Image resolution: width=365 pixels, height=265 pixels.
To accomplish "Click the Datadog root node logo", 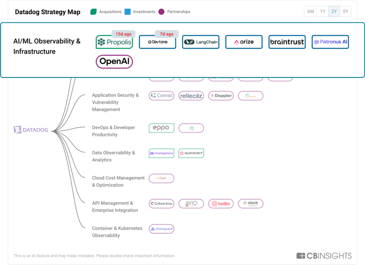I will (x=31, y=130).
